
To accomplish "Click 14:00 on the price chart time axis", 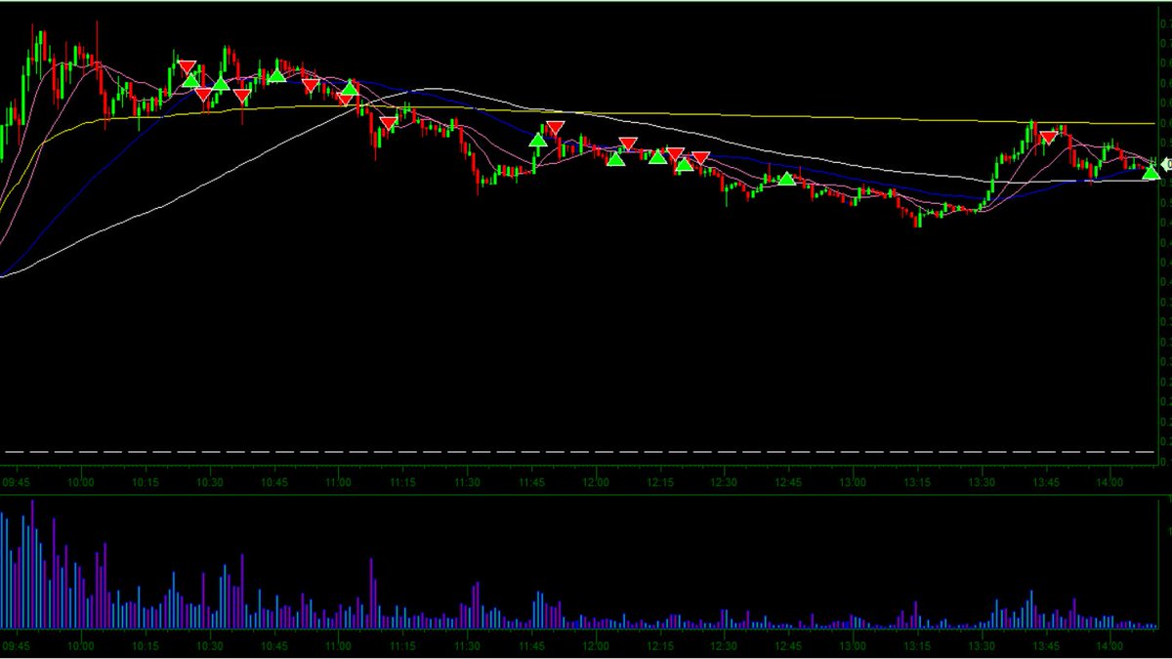I will 1110,482.
